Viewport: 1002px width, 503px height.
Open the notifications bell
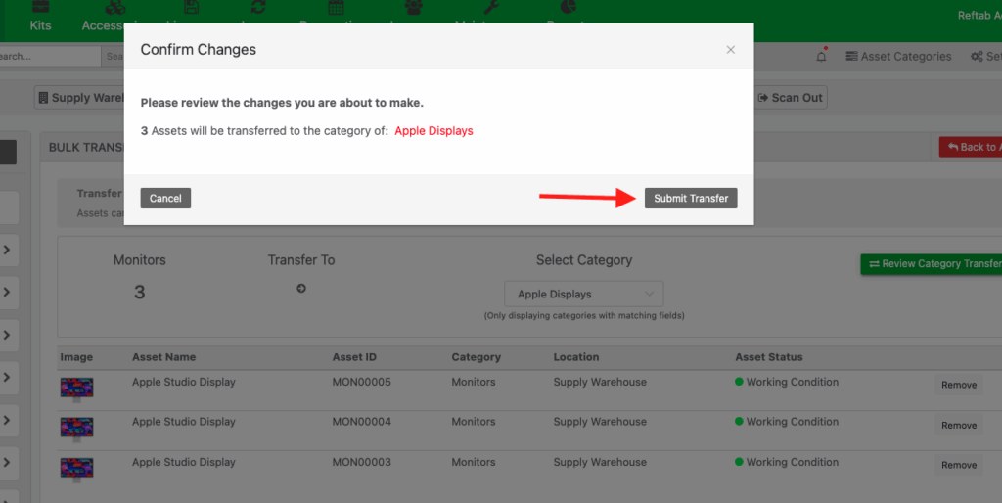[821, 56]
